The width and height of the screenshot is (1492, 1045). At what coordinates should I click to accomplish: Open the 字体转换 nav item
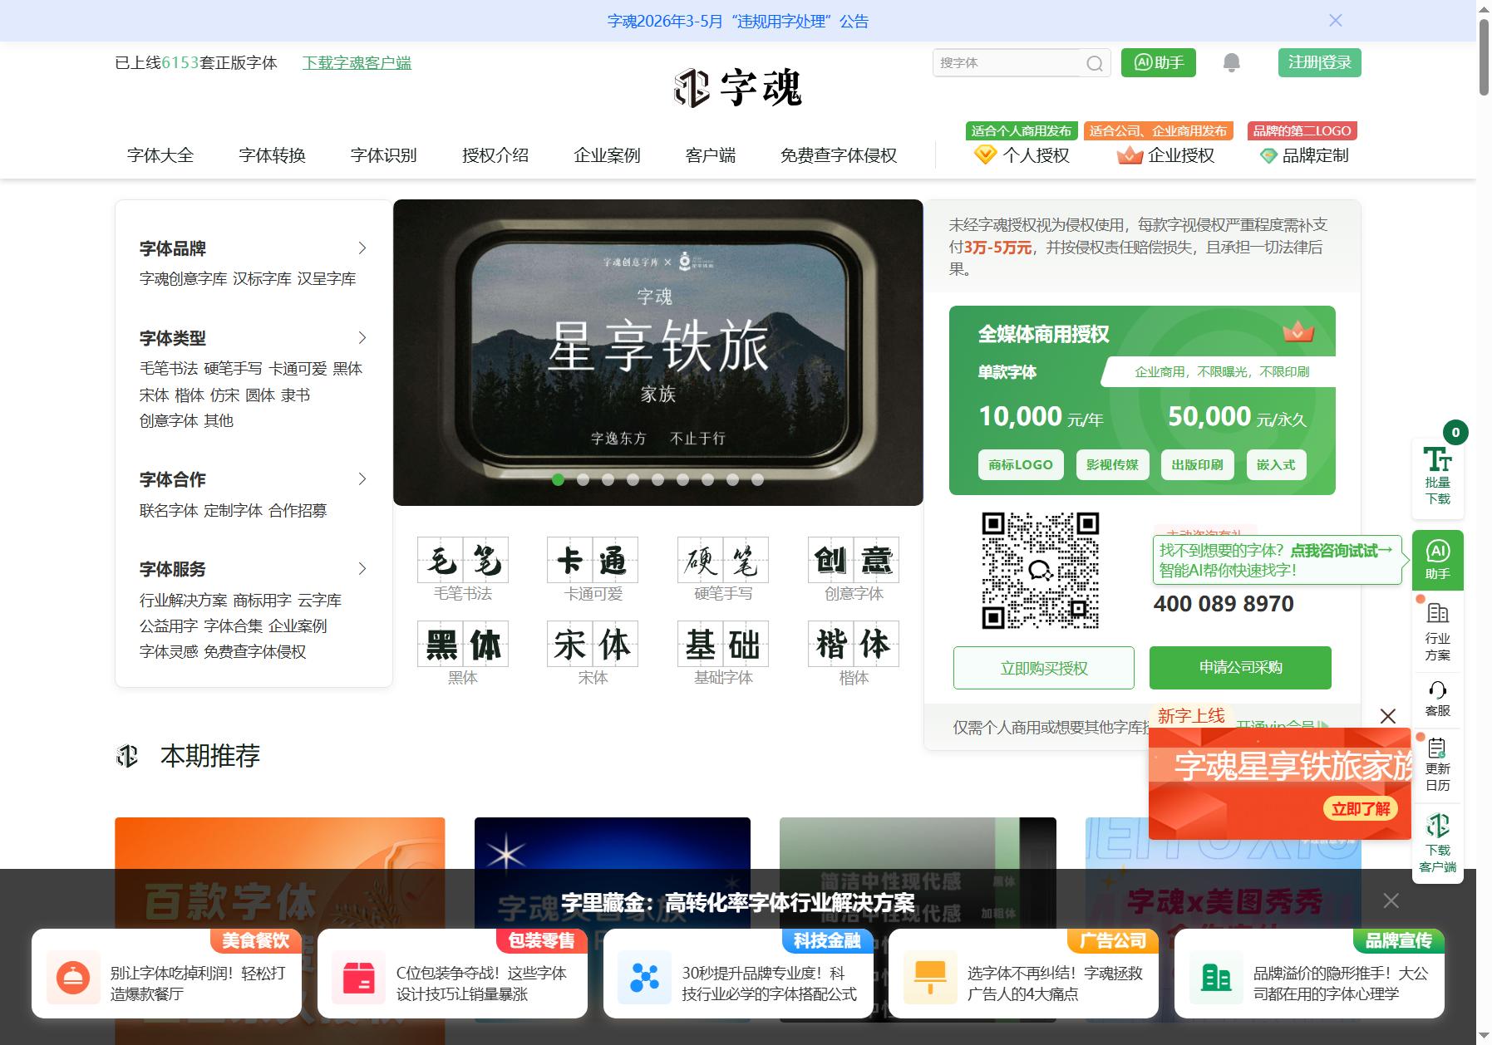272,155
